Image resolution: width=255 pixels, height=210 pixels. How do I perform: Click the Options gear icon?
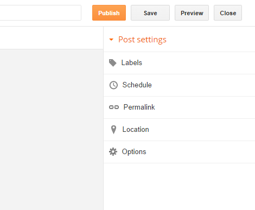pos(113,152)
